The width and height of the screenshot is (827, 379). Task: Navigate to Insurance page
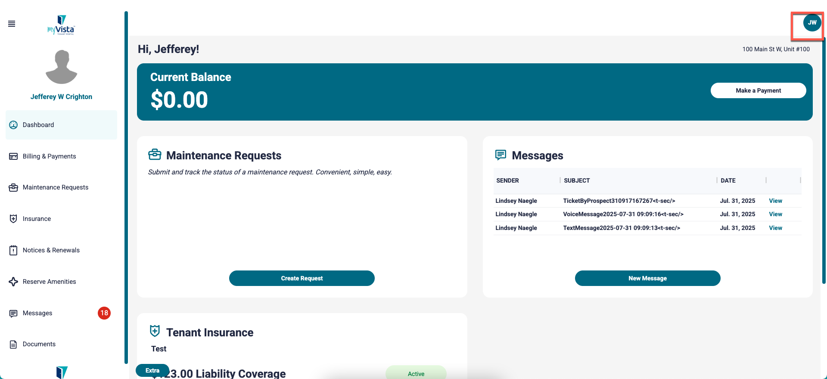pyautogui.click(x=61, y=219)
